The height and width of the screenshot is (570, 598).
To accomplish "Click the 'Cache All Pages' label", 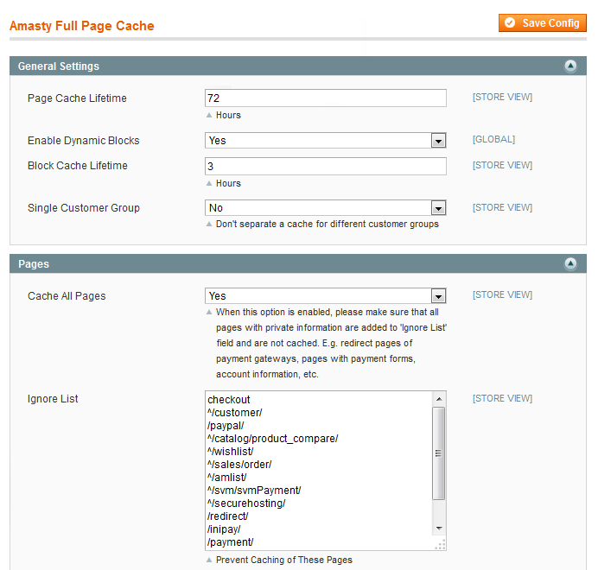I will 67,296.
